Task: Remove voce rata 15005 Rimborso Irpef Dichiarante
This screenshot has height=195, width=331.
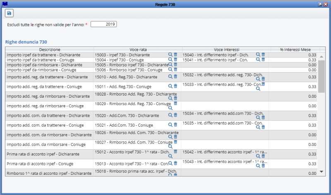Action: pyautogui.click(x=175, y=65)
